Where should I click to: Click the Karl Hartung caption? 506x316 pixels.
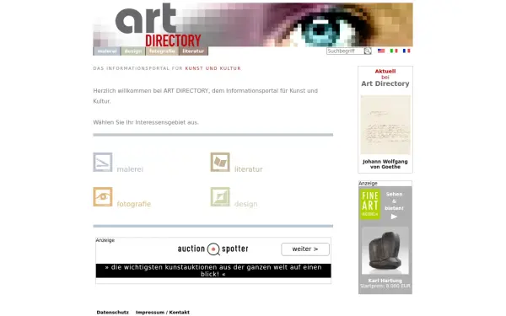pos(385,281)
